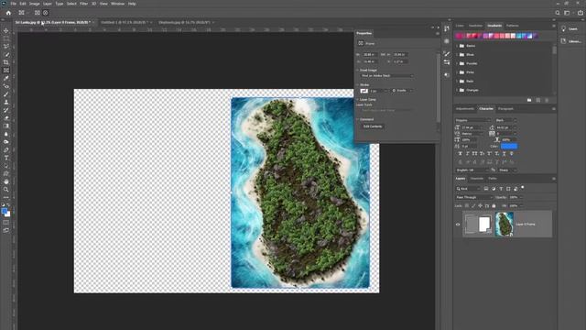Toggle visibility of Layer 0 Frame
The image size is (586, 330).
(458, 224)
